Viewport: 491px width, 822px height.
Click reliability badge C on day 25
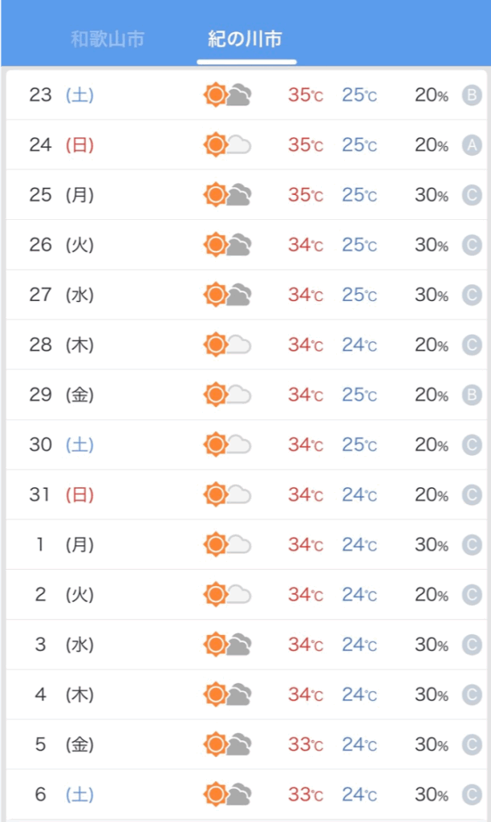tap(472, 195)
